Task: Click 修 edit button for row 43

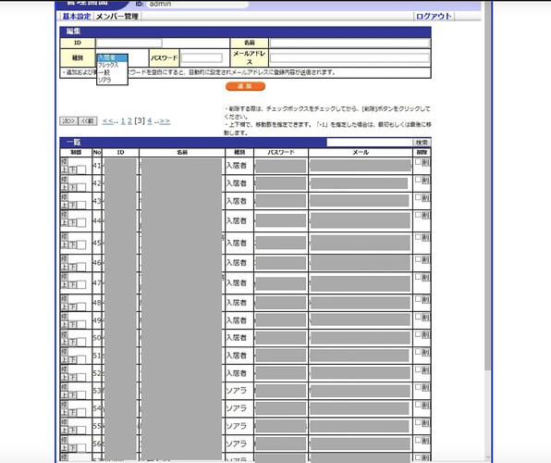Action: [64, 197]
